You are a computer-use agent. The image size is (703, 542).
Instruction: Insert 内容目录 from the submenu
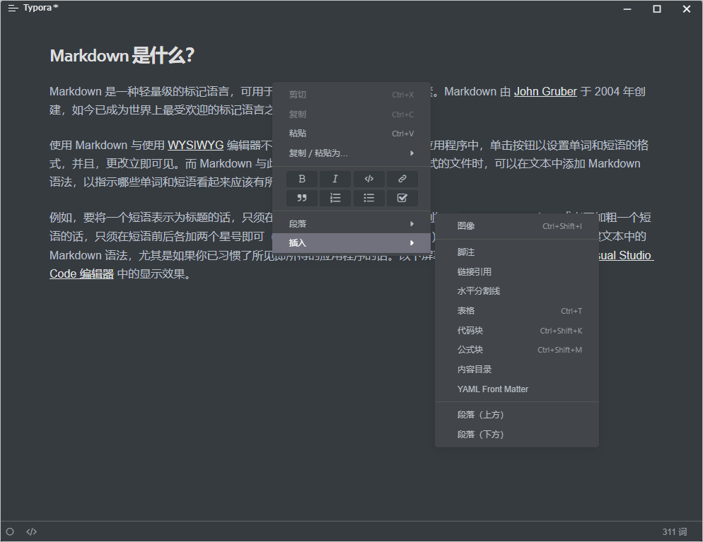(x=517, y=370)
